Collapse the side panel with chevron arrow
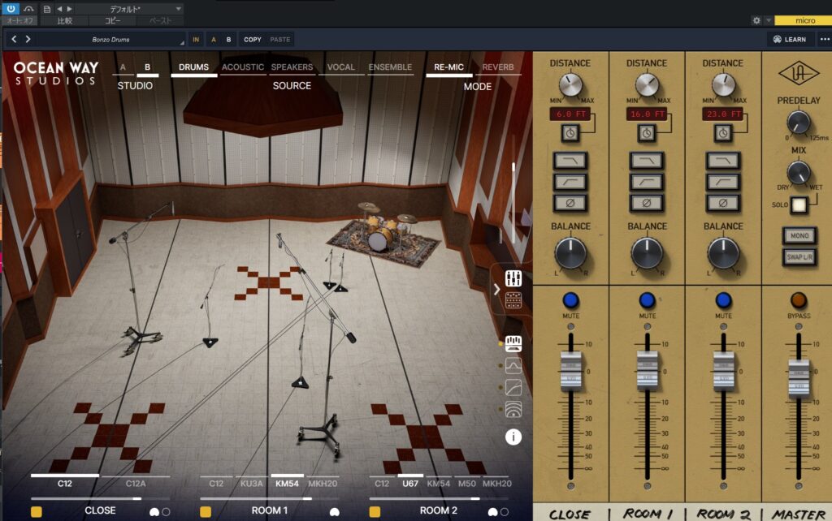The width and height of the screenshot is (832, 521). coord(497,289)
